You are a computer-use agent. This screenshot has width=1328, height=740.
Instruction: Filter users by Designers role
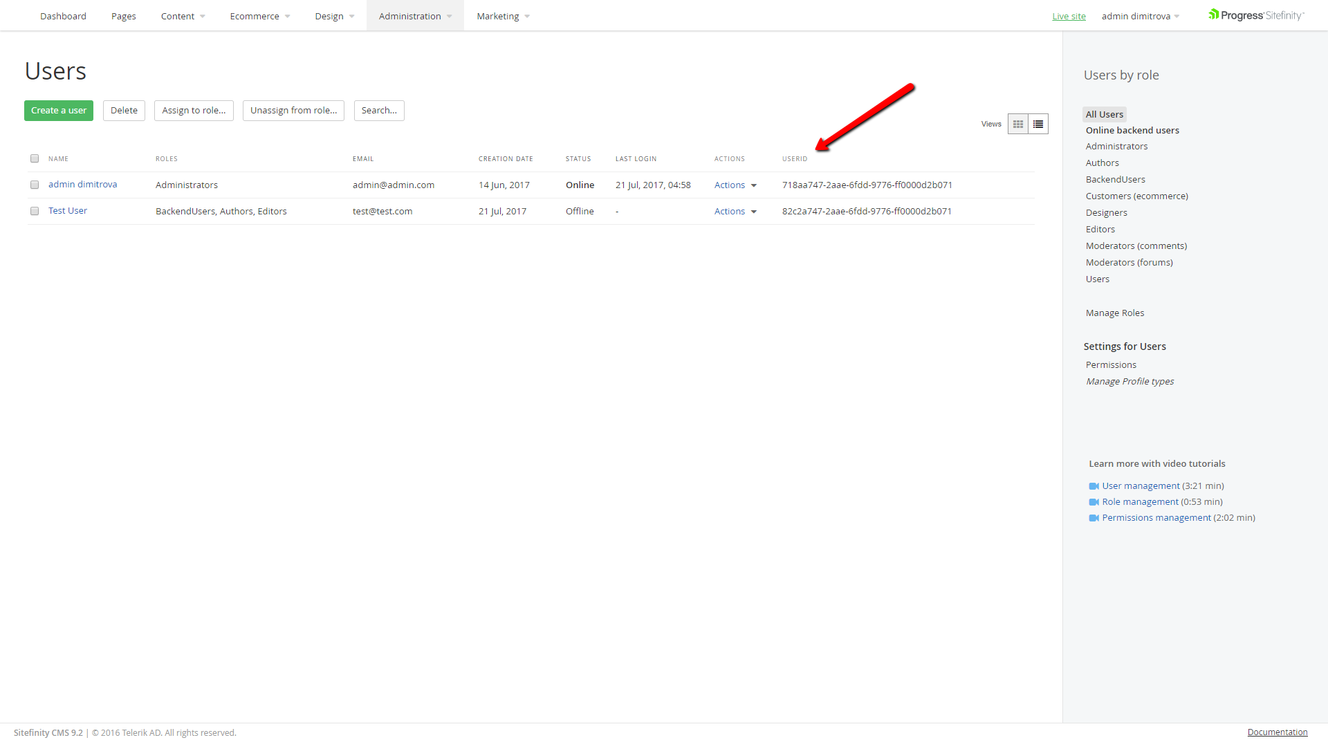tap(1106, 212)
